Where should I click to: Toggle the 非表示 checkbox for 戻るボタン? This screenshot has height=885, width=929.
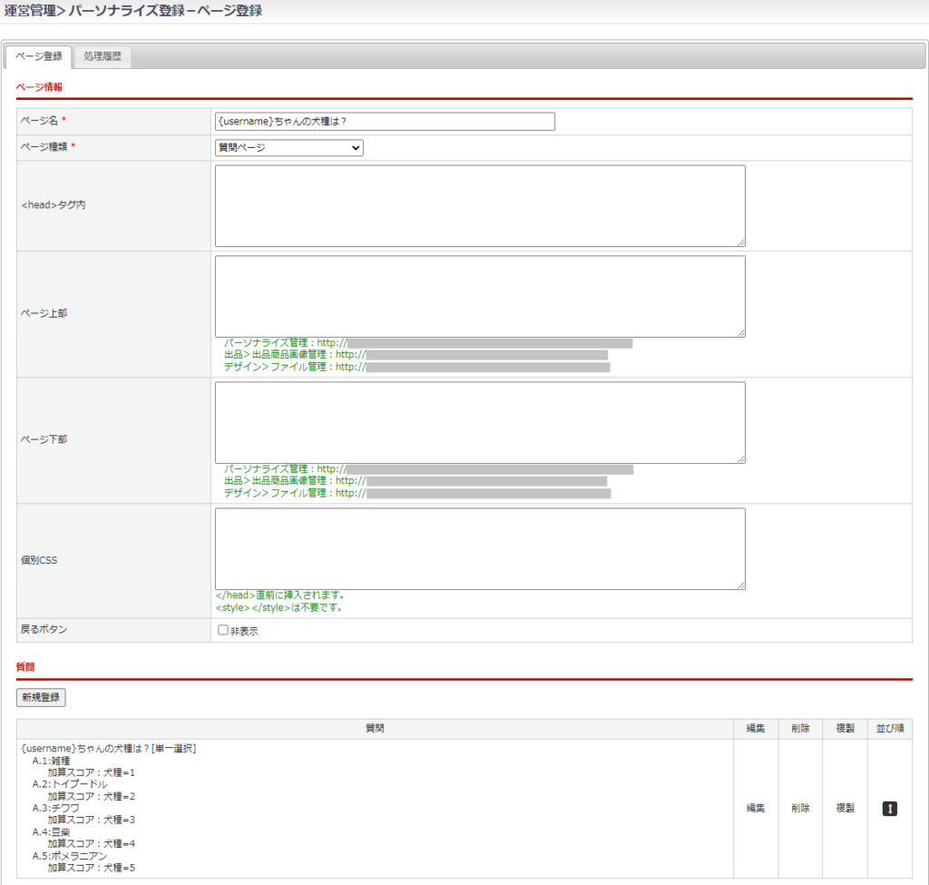point(223,630)
